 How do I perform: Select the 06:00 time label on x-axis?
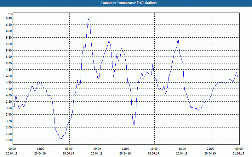point(69,149)
